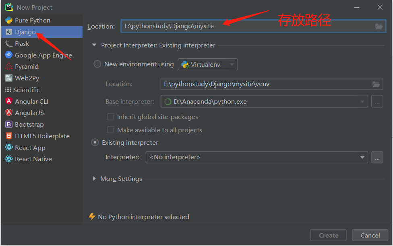Enable Inherit global site-packages checkbox
This screenshot has width=393, height=246.
[x=110, y=117]
